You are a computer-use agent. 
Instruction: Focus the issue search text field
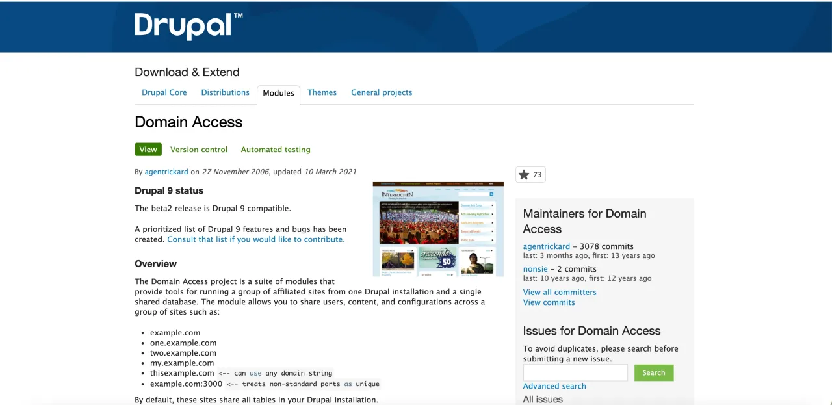click(575, 372)
